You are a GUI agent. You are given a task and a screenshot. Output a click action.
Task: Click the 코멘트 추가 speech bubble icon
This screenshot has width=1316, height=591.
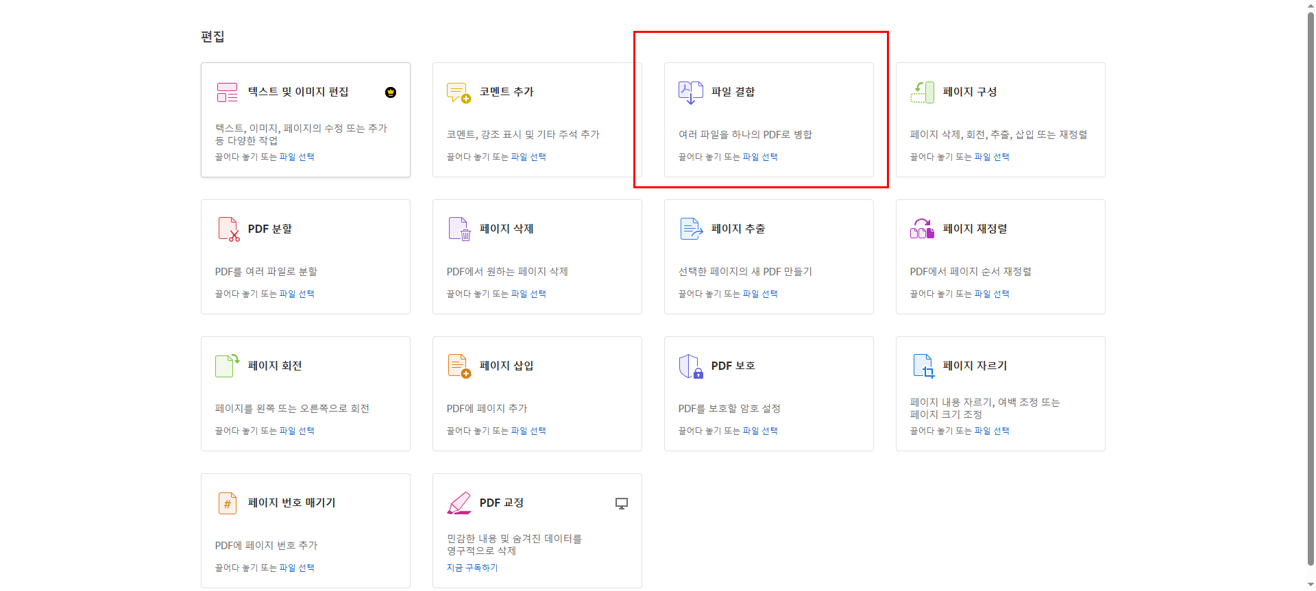click(x=459, y=92)
